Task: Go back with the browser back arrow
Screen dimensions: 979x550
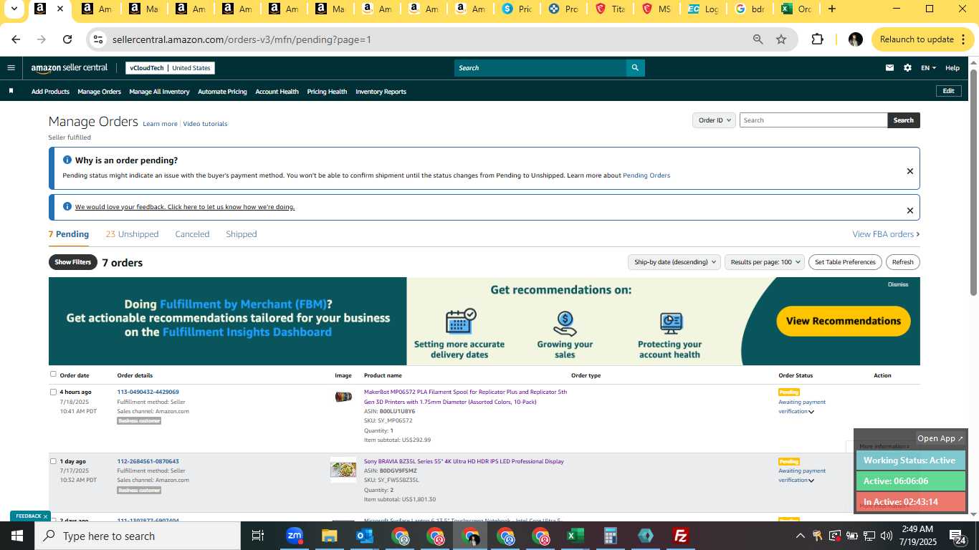Action: 16,39
